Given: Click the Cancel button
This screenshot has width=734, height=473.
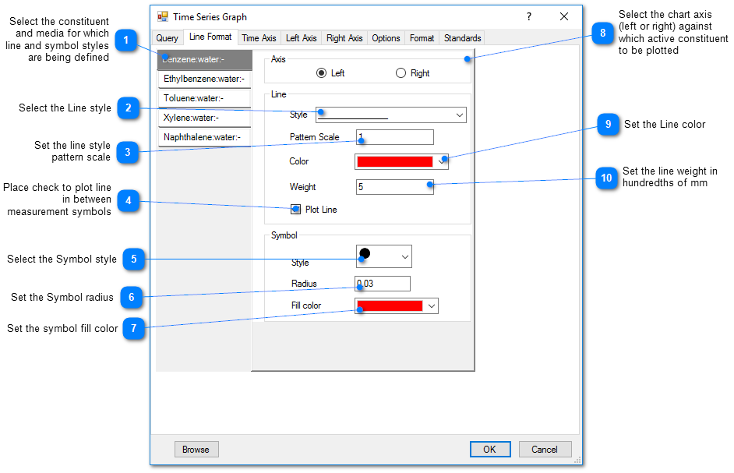Looking at the screenshot, I should (x=544, y=450).
